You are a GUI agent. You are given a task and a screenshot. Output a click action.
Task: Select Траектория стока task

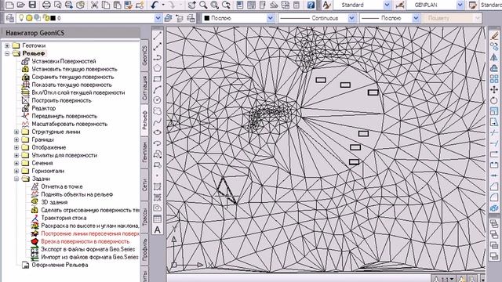click(64, 218)
